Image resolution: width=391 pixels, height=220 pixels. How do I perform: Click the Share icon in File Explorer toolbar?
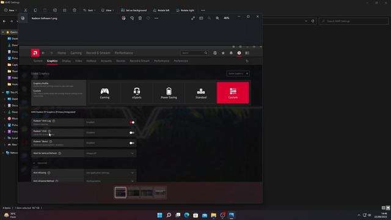tap(65, 10)
